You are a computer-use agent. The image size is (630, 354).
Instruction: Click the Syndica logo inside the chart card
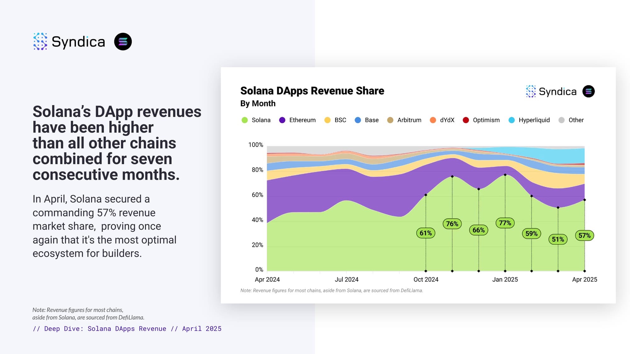(x=551, y=92)
